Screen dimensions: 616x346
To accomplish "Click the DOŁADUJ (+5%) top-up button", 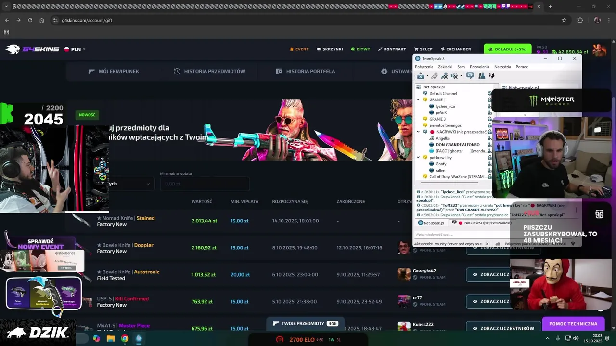I will point(508,49).
